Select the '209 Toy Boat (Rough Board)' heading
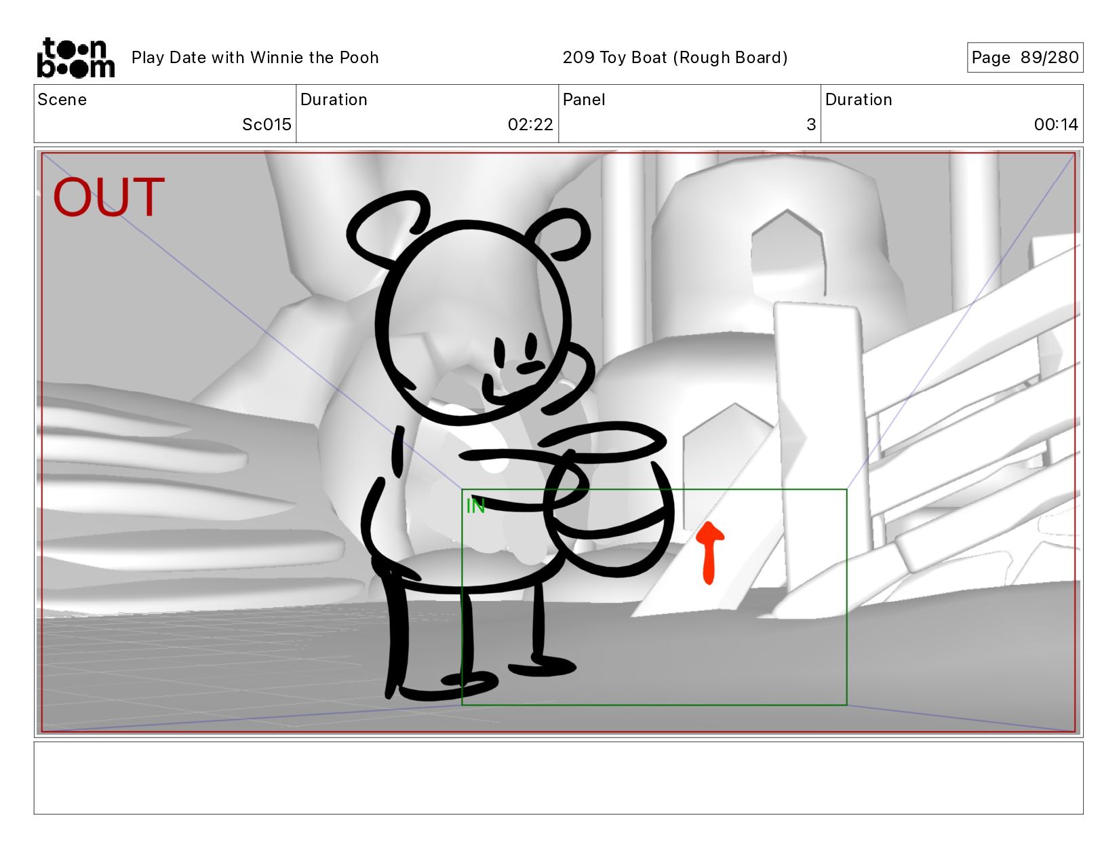Screen dimensions: 1119x865 (x=675, y=58)
